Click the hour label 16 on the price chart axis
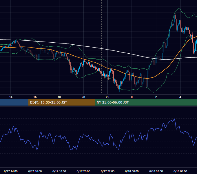Viewport: 197px width, 174px height. [35, 97]
